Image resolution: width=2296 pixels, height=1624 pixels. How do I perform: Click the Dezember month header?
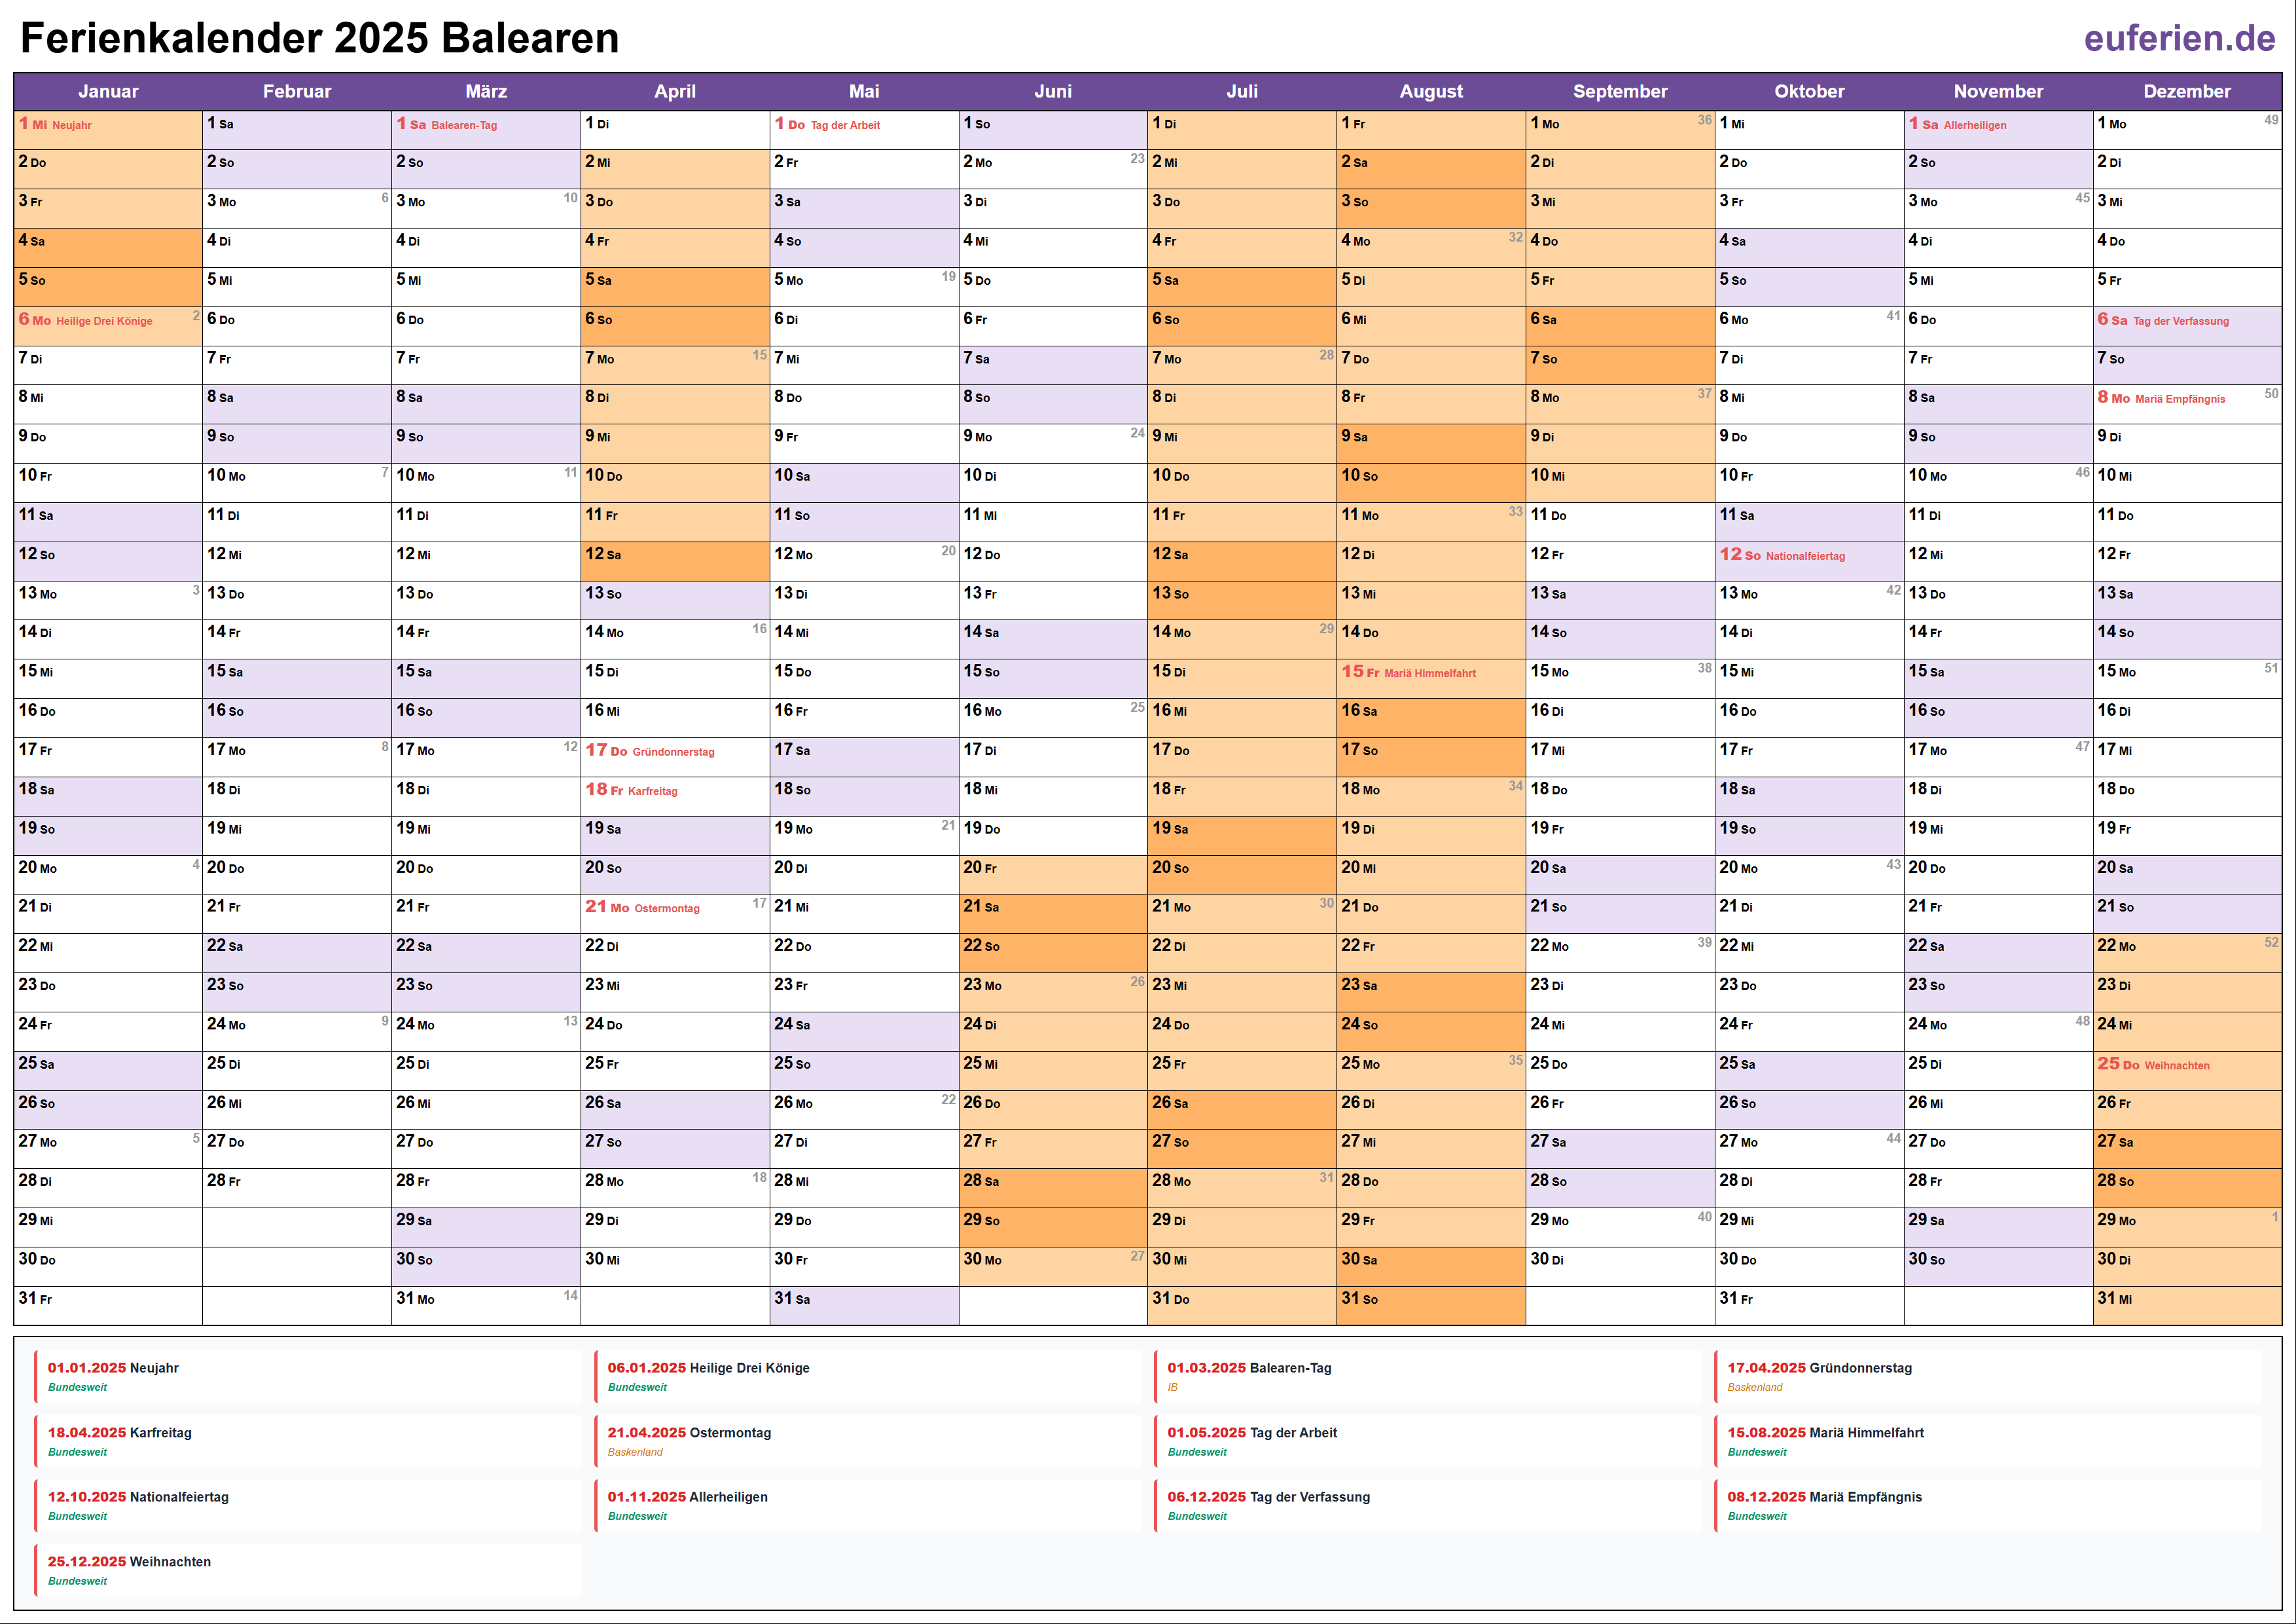(x=2186, y=91)
